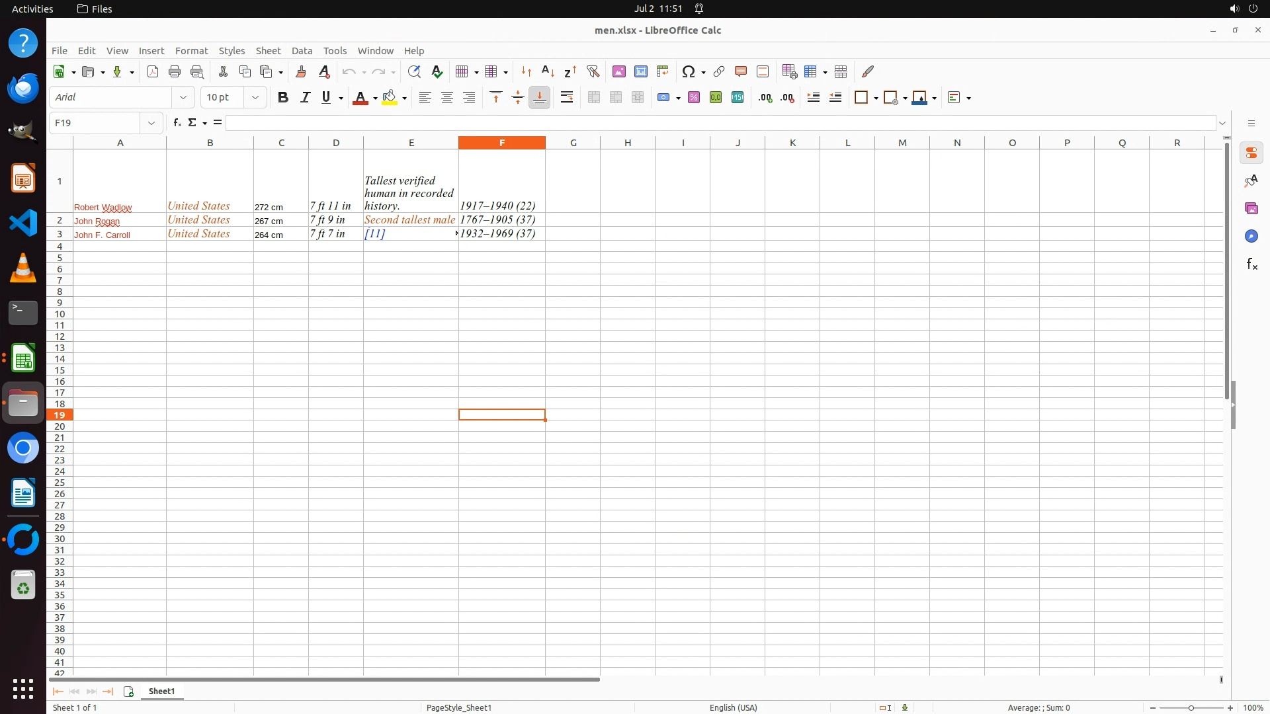Click the Sort Ascending toolbar icon
This screenshot has width=1270, height=714.
548,71
